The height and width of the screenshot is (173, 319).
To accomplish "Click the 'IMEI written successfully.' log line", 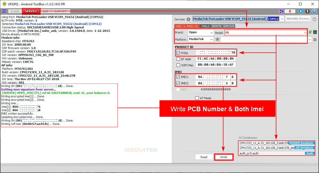I will [x=18, y=114].
